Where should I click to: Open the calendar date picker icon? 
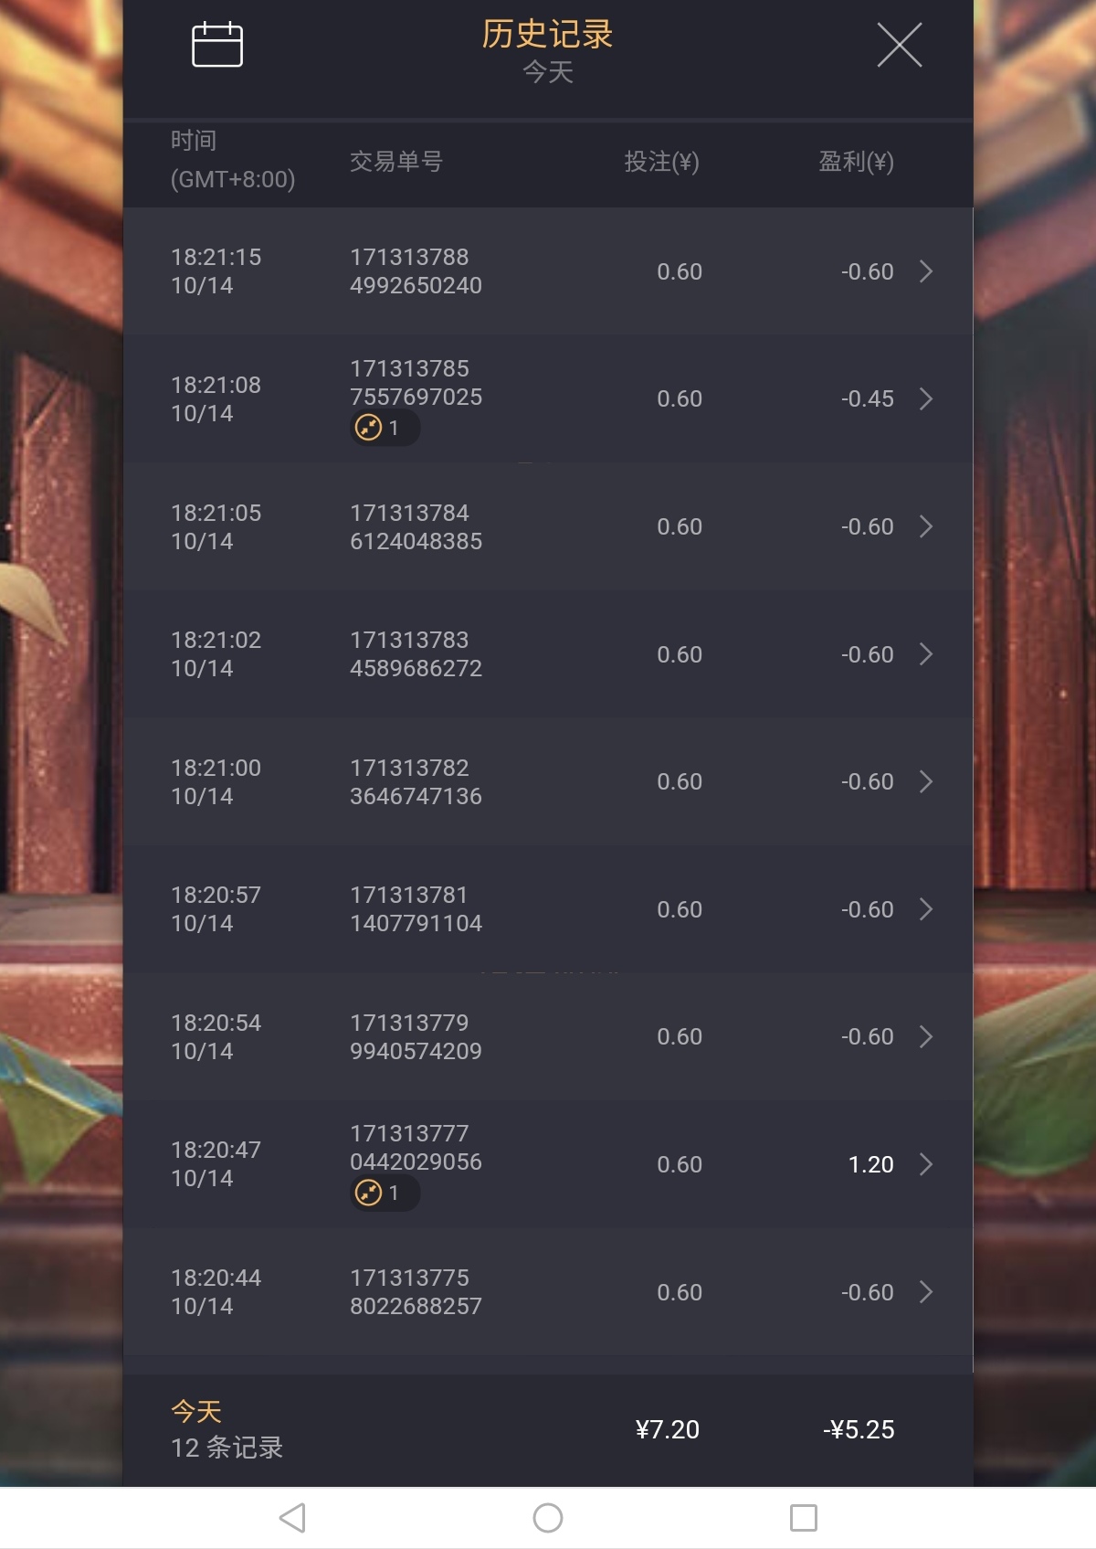217,45
